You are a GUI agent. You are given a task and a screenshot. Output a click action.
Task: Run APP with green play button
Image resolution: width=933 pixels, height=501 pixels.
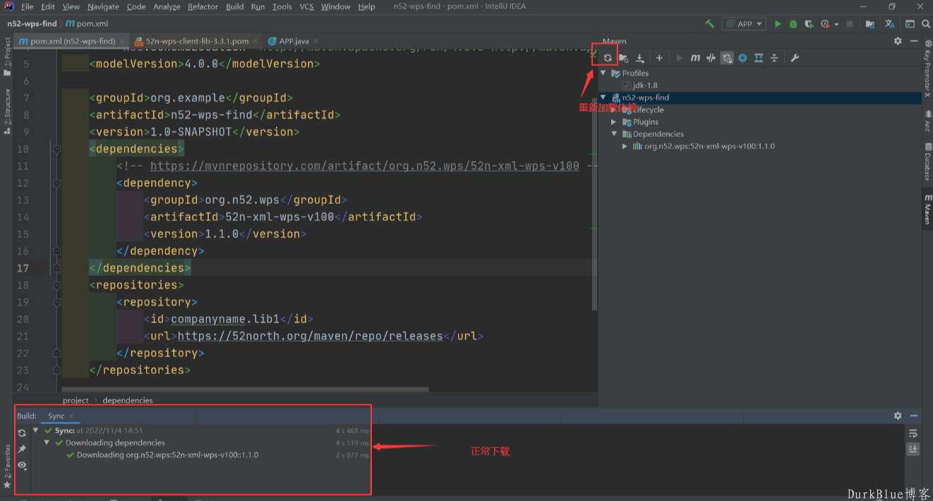coord(778,24)
